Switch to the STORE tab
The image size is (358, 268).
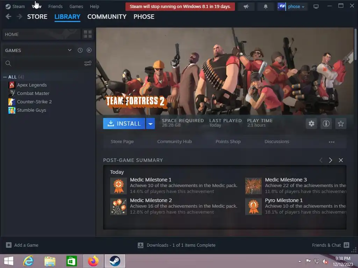(37, 17)
